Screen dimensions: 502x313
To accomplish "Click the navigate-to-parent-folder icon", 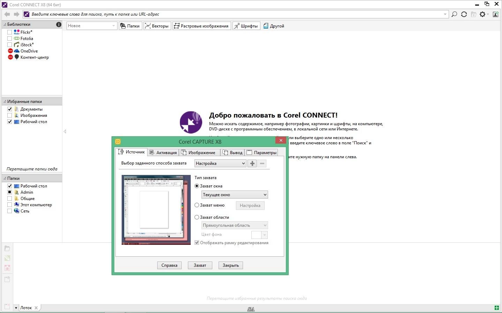I will tap(473, 14).
